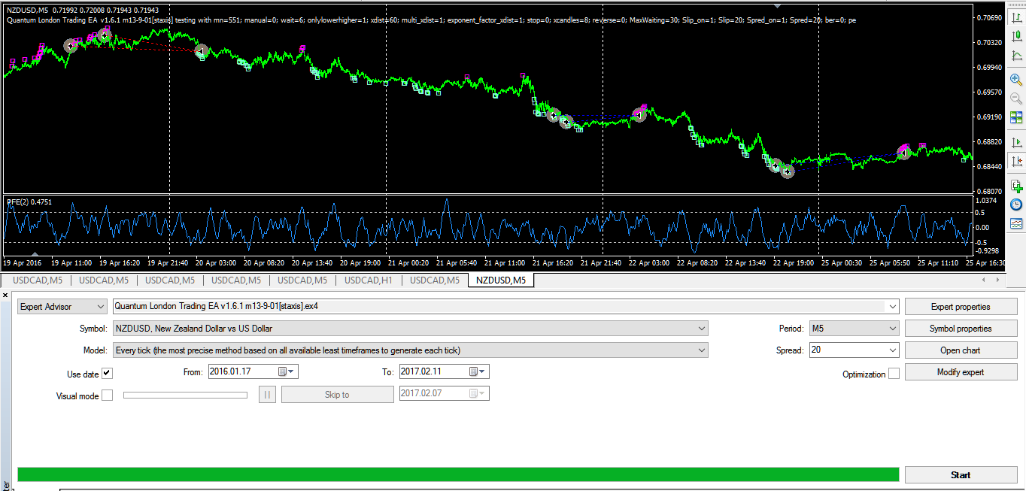Enable the Visual mode checkbox

pos(107,396)
